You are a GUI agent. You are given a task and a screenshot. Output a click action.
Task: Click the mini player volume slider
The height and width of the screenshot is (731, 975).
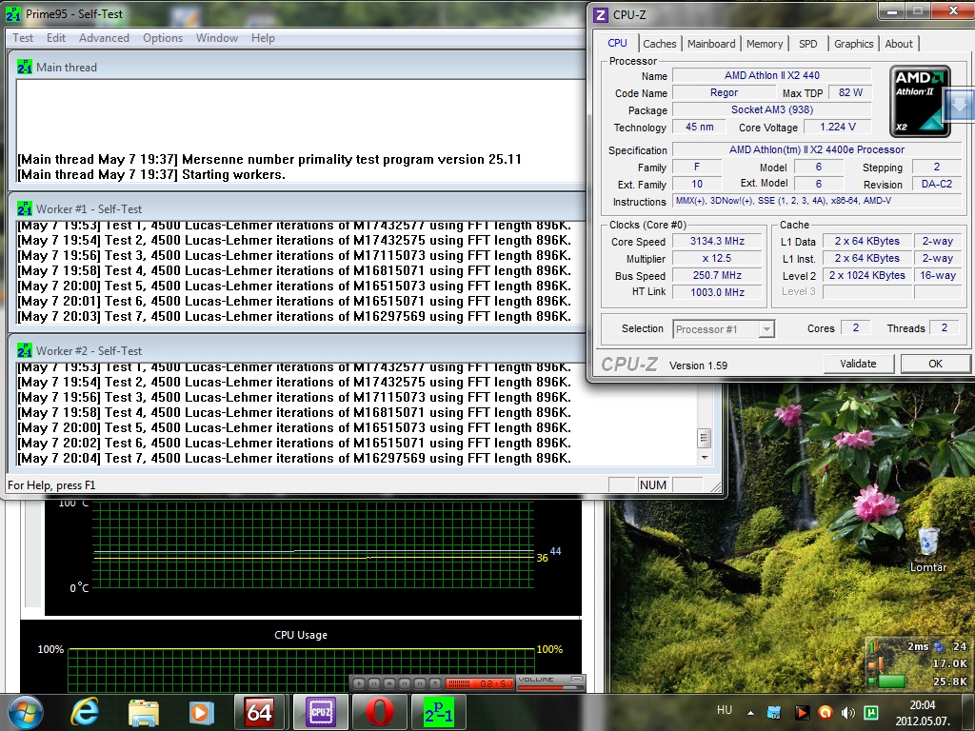(x=550, y=687)
